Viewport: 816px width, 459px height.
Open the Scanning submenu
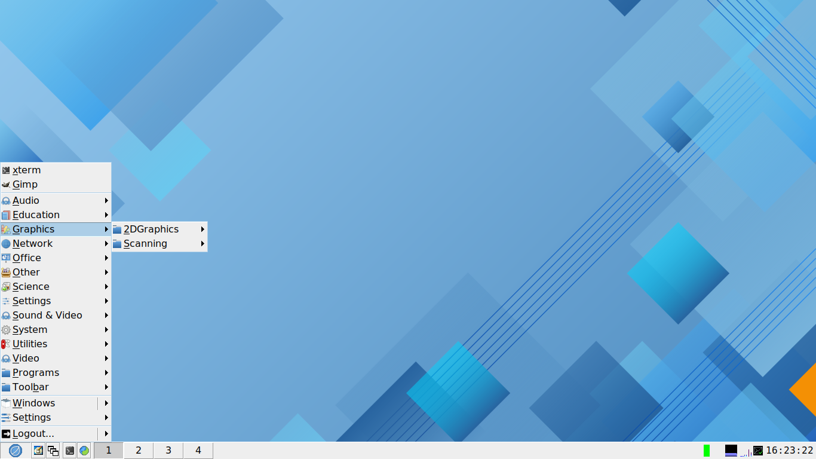click(159, 244)
